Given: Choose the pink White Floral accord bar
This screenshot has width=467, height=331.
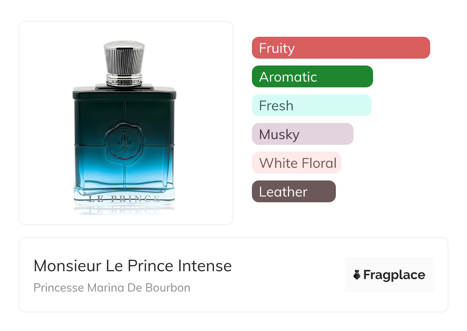Looking at the screenshot, I should [x=296, y=163].
